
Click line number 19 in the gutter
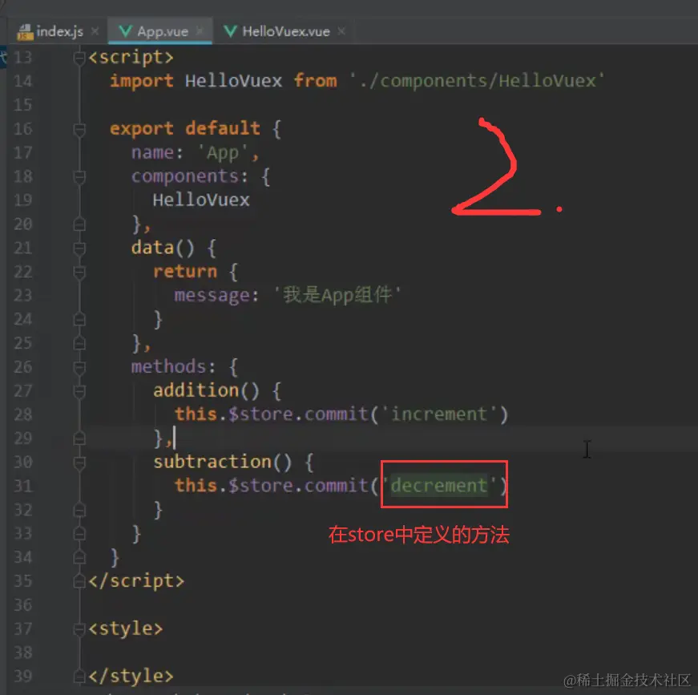pyautogui.click(x=22, y=200)
